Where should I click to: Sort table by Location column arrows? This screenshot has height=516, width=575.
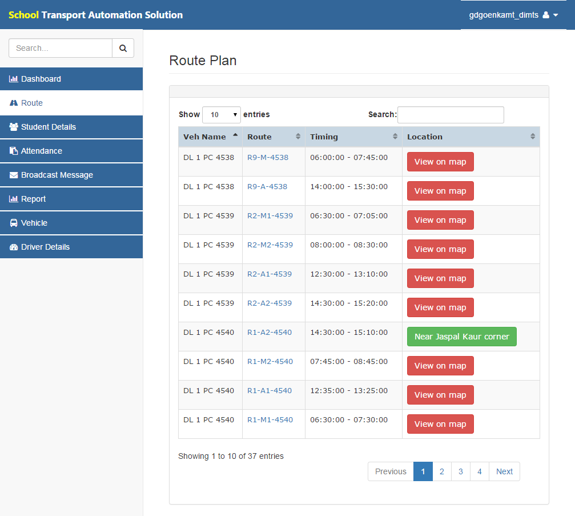[533, 137]
